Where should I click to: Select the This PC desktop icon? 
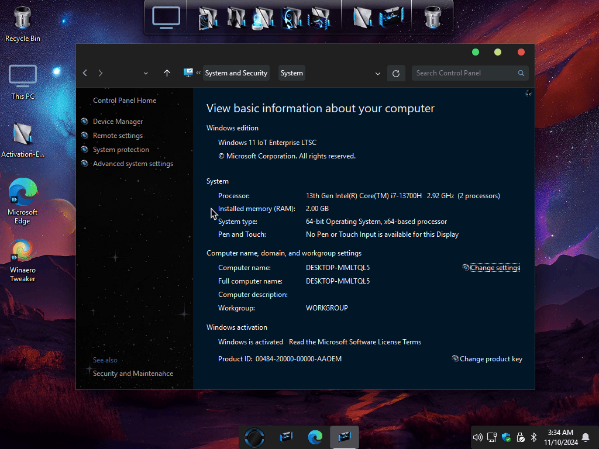coord(23,82)
